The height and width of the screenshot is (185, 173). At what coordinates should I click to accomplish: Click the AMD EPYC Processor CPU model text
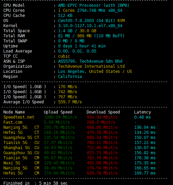pyautogui.click(x=93, y=5)
